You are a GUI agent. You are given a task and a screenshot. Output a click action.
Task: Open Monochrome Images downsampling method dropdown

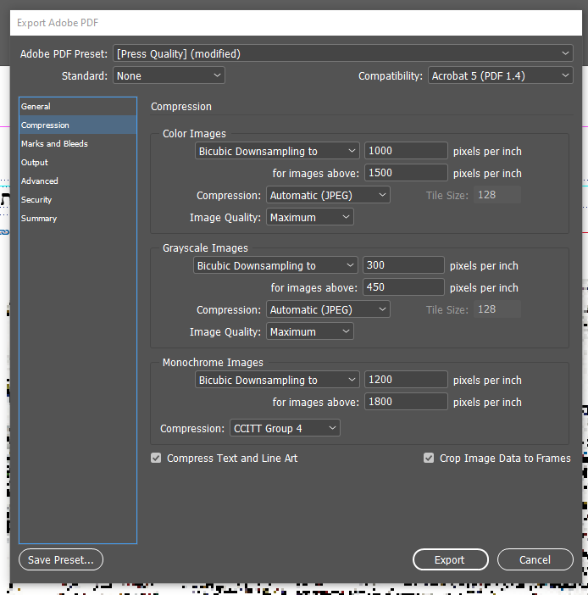pos(277,380)
